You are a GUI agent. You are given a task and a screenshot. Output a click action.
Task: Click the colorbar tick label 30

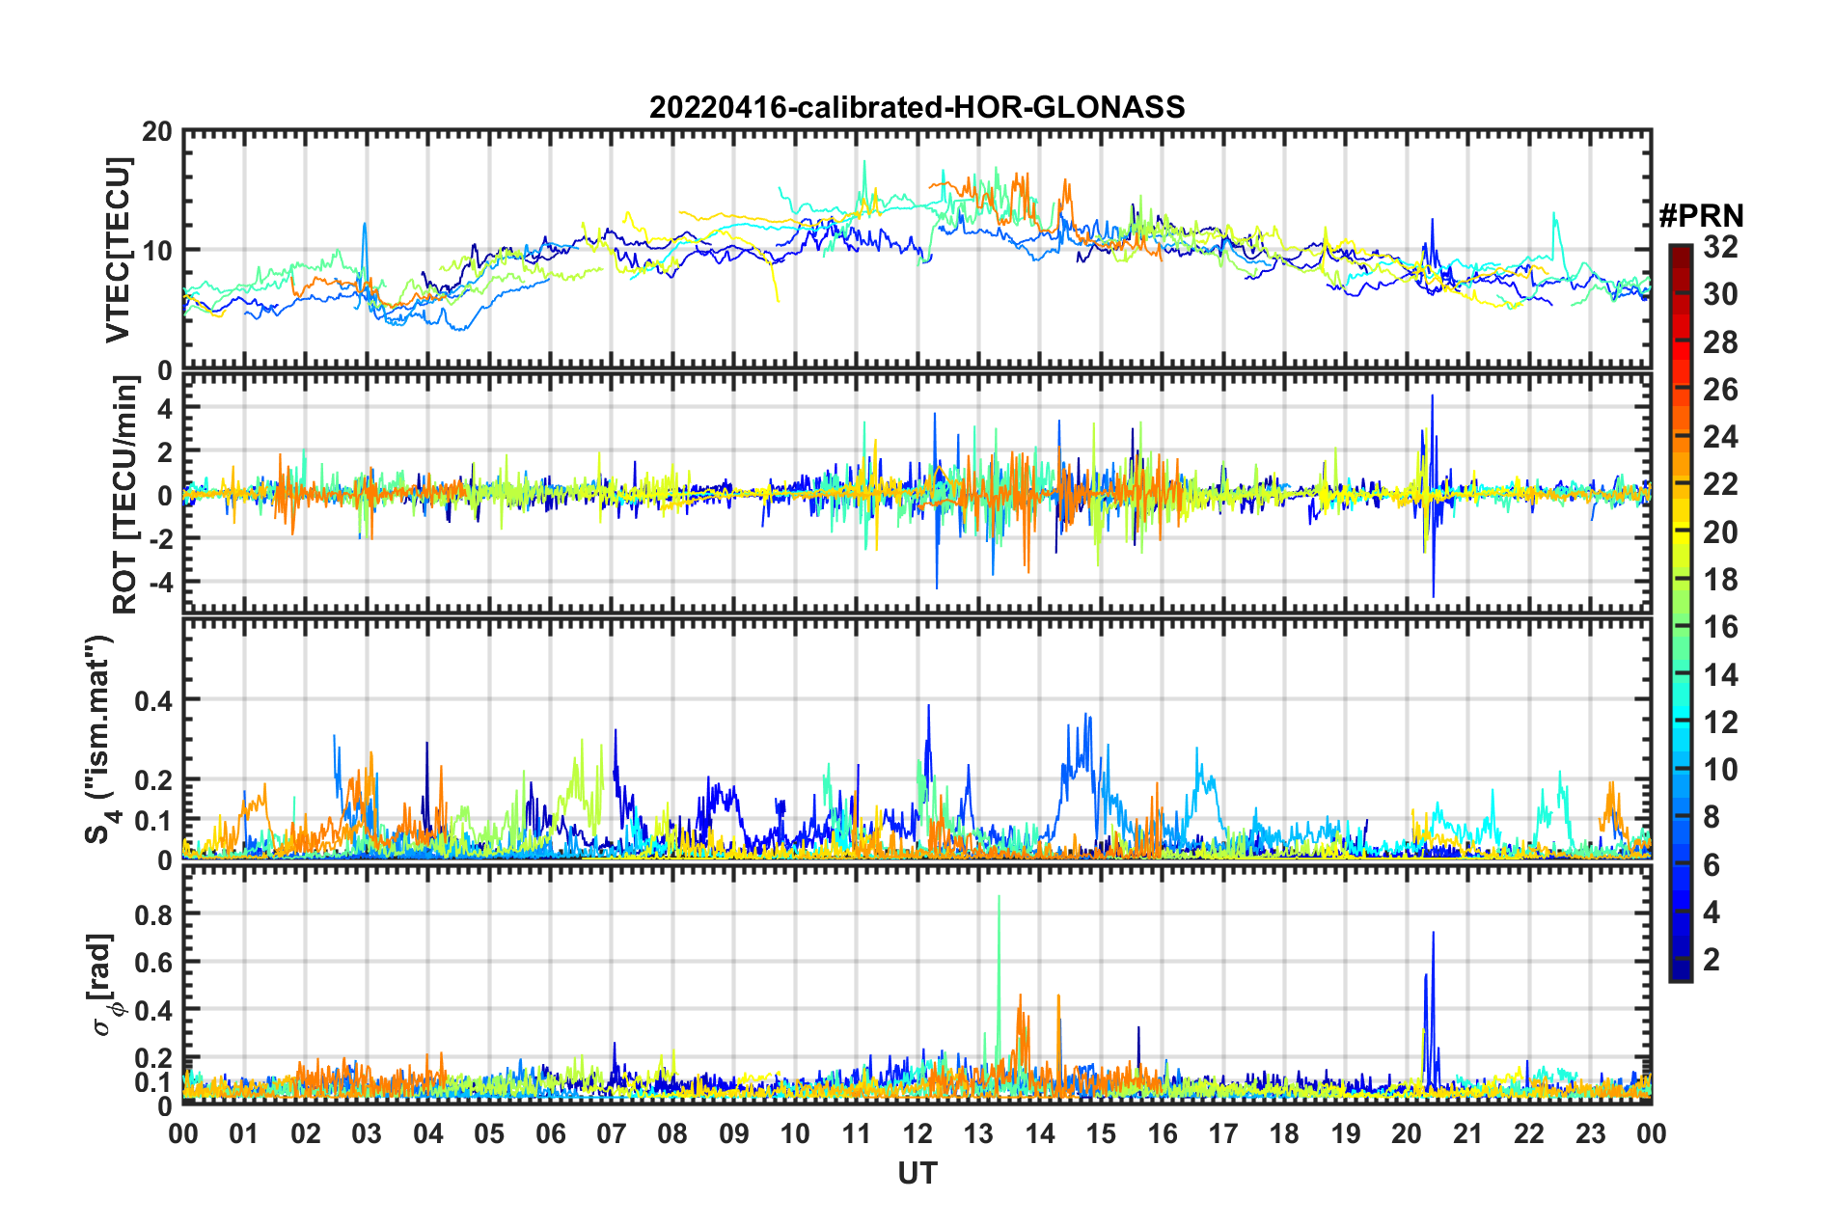(1720, 294)
